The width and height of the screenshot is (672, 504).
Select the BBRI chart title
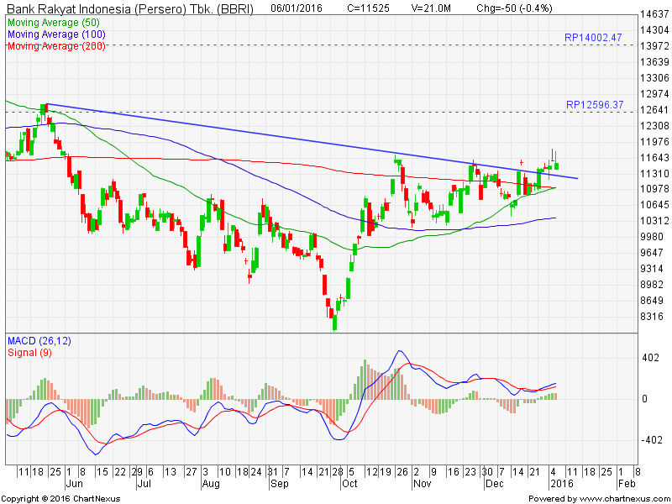(x=128, y=7)
